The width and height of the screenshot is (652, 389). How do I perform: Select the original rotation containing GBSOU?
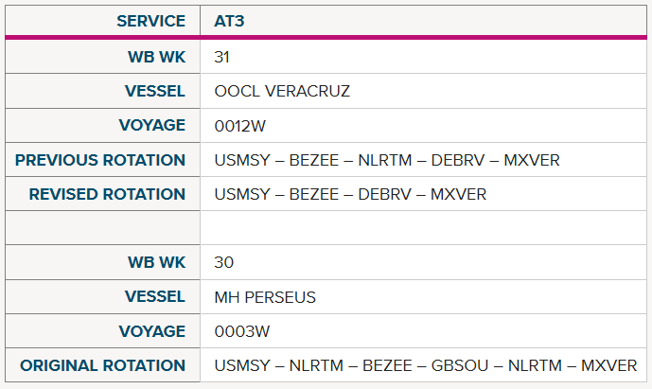pos(426,365)
